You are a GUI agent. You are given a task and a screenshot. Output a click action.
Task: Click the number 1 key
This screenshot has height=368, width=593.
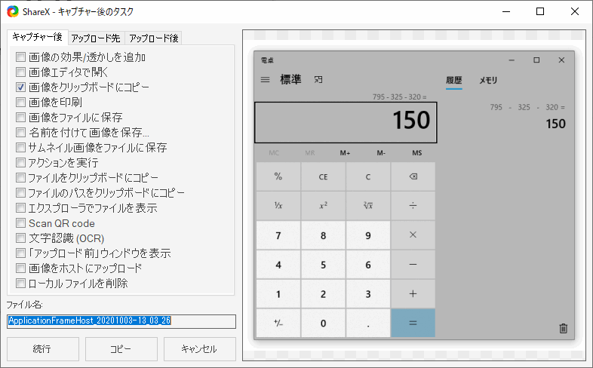pos(278,293)
